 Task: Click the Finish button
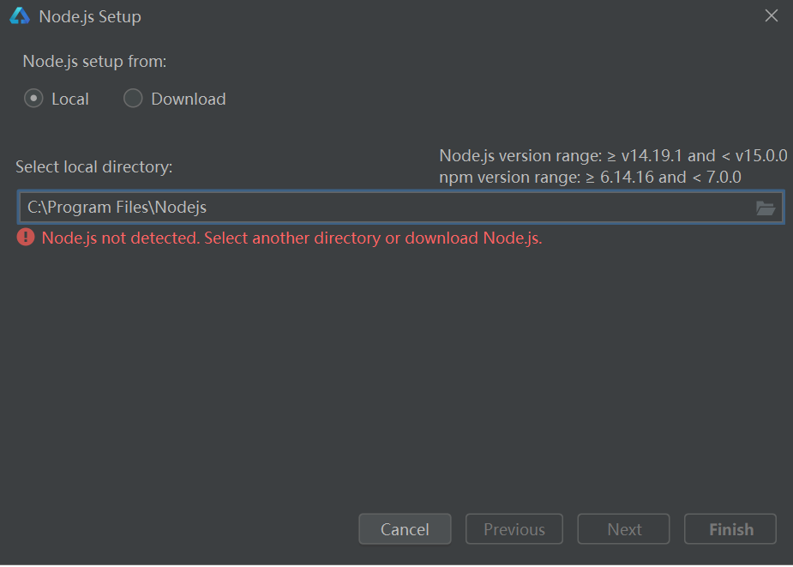click(730, 529)
